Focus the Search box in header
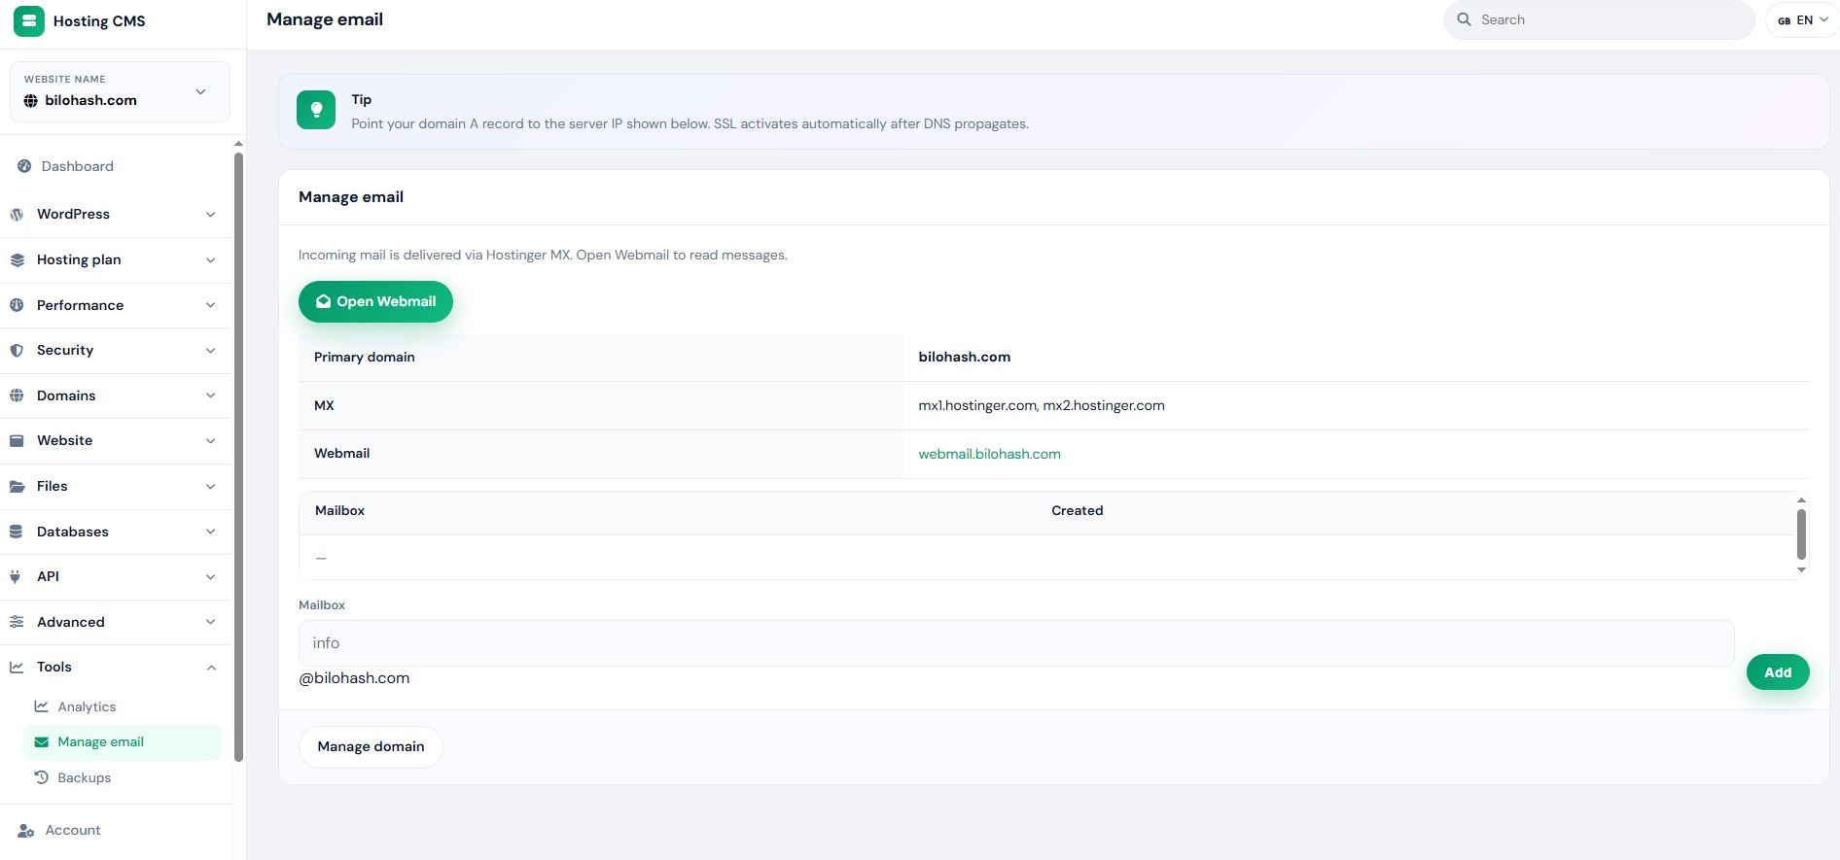The width and height of the screenshot is (1840, 860). point(1600,19)
